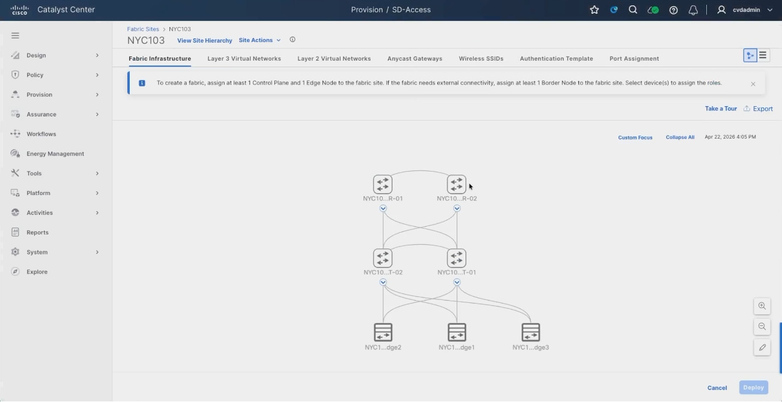
Task: Zoom out on the topology map
Action: click(762, 326)
